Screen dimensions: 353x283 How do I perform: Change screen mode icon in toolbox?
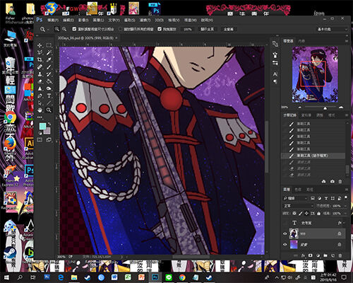point(49,140)
